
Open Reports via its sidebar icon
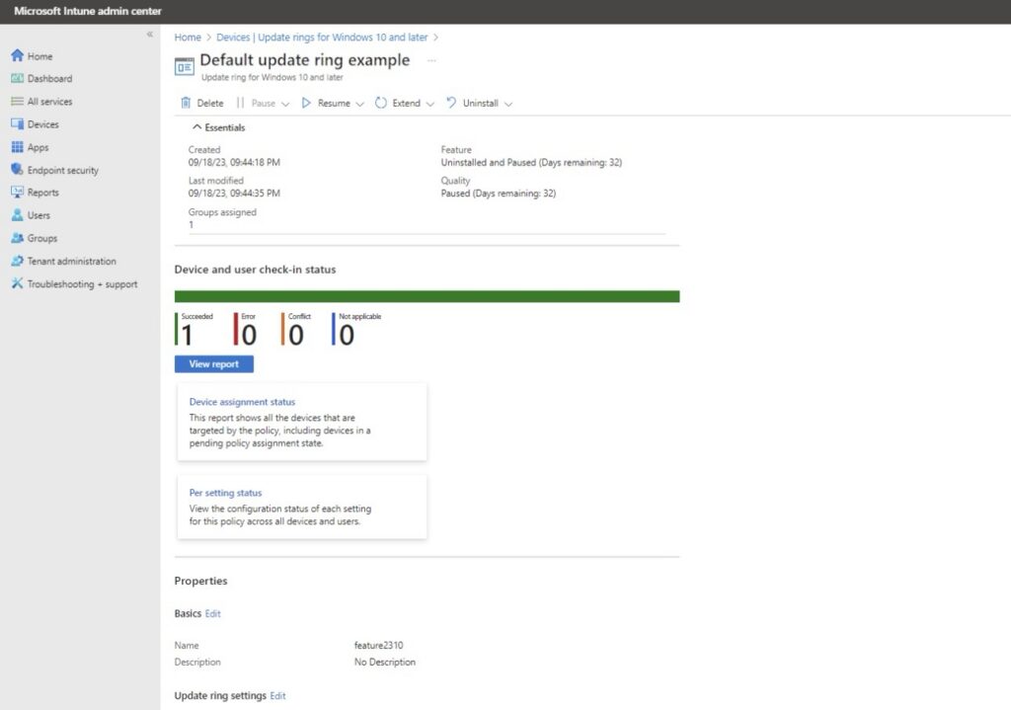click(17, 193)
